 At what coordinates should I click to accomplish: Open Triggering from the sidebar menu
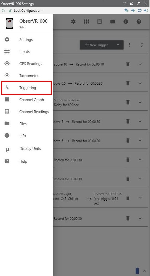tap(26, 88)
